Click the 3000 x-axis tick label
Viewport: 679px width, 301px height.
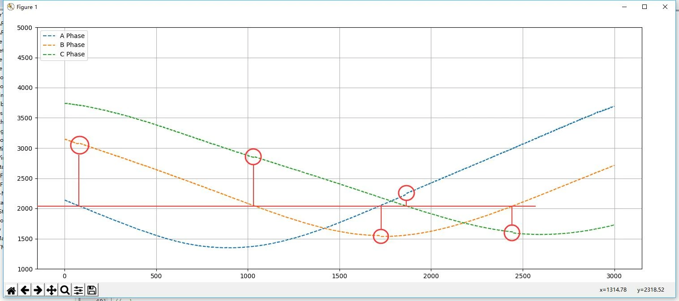click(x=614, y=277)
